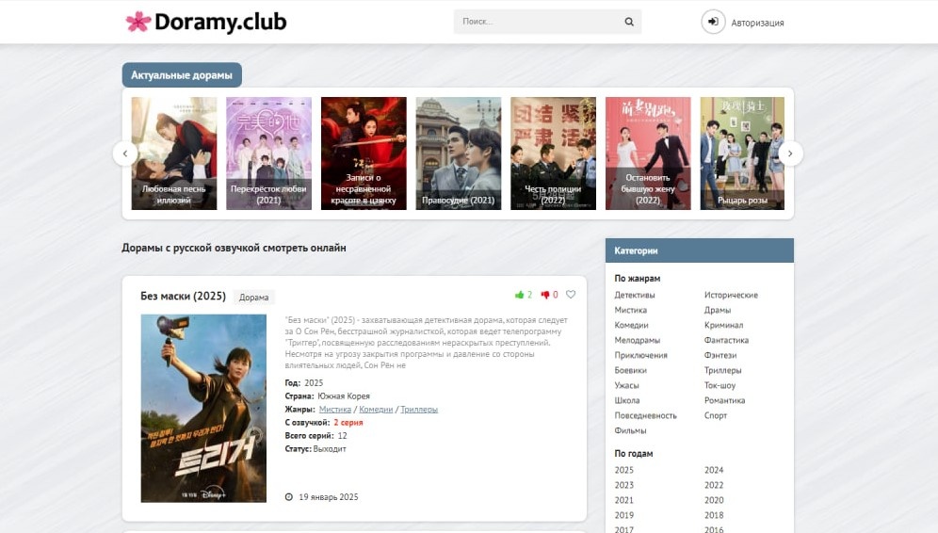
Task: Select Ток-шоу category
Action: point(720,385)
